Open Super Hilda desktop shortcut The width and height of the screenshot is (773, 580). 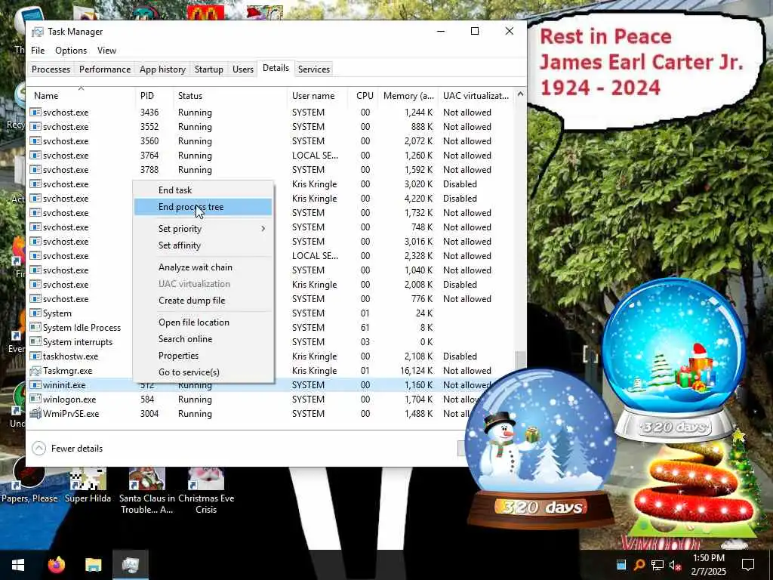[88, 486]
